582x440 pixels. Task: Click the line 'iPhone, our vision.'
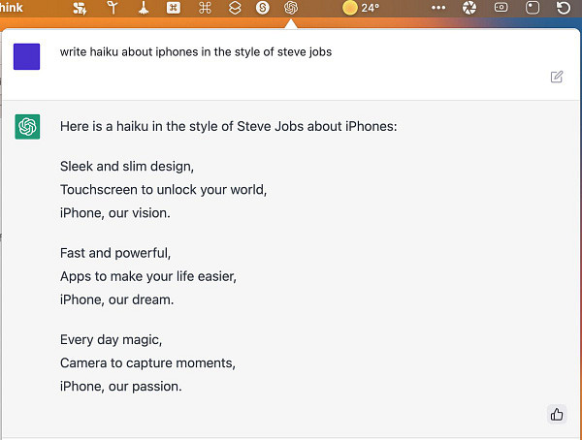pos(115,213)
